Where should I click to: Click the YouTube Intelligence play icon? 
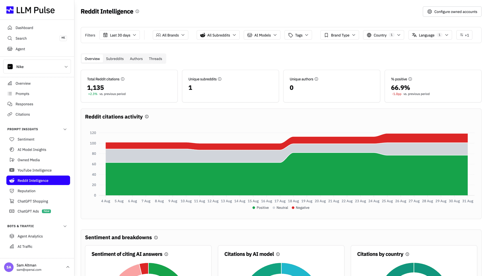click(12, 170)
